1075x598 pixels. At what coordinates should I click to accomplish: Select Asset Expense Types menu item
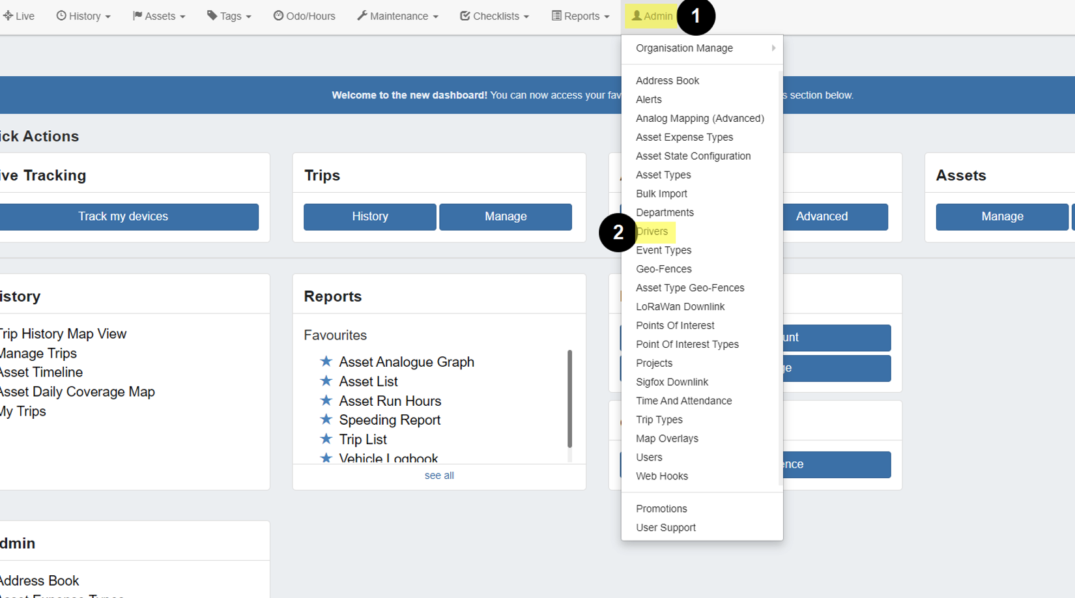(684, 137)
